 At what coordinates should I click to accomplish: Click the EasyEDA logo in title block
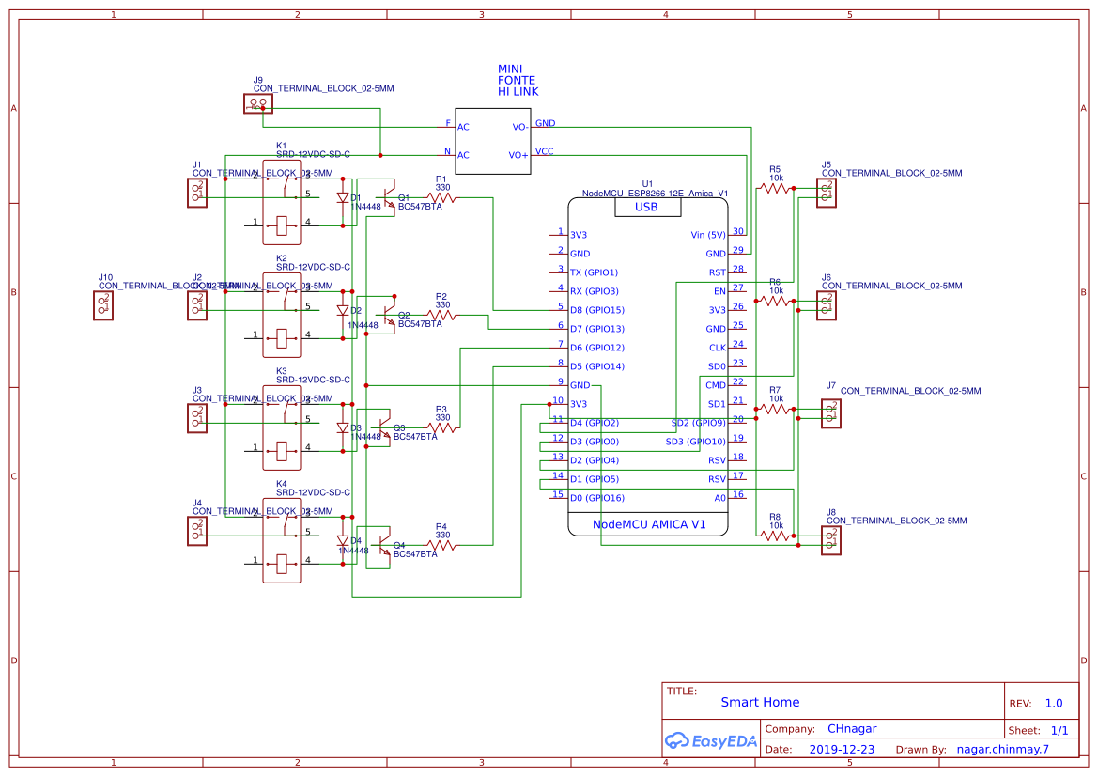(711, 740)
